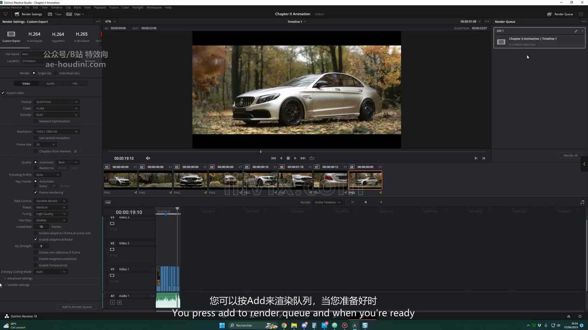This screenshot has height=330, width=588.
Task: Select the Individual clips radio button
Action: (x=55, y=73)
